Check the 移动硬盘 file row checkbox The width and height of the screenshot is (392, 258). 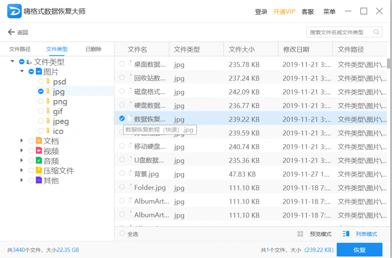click(122, 146)
